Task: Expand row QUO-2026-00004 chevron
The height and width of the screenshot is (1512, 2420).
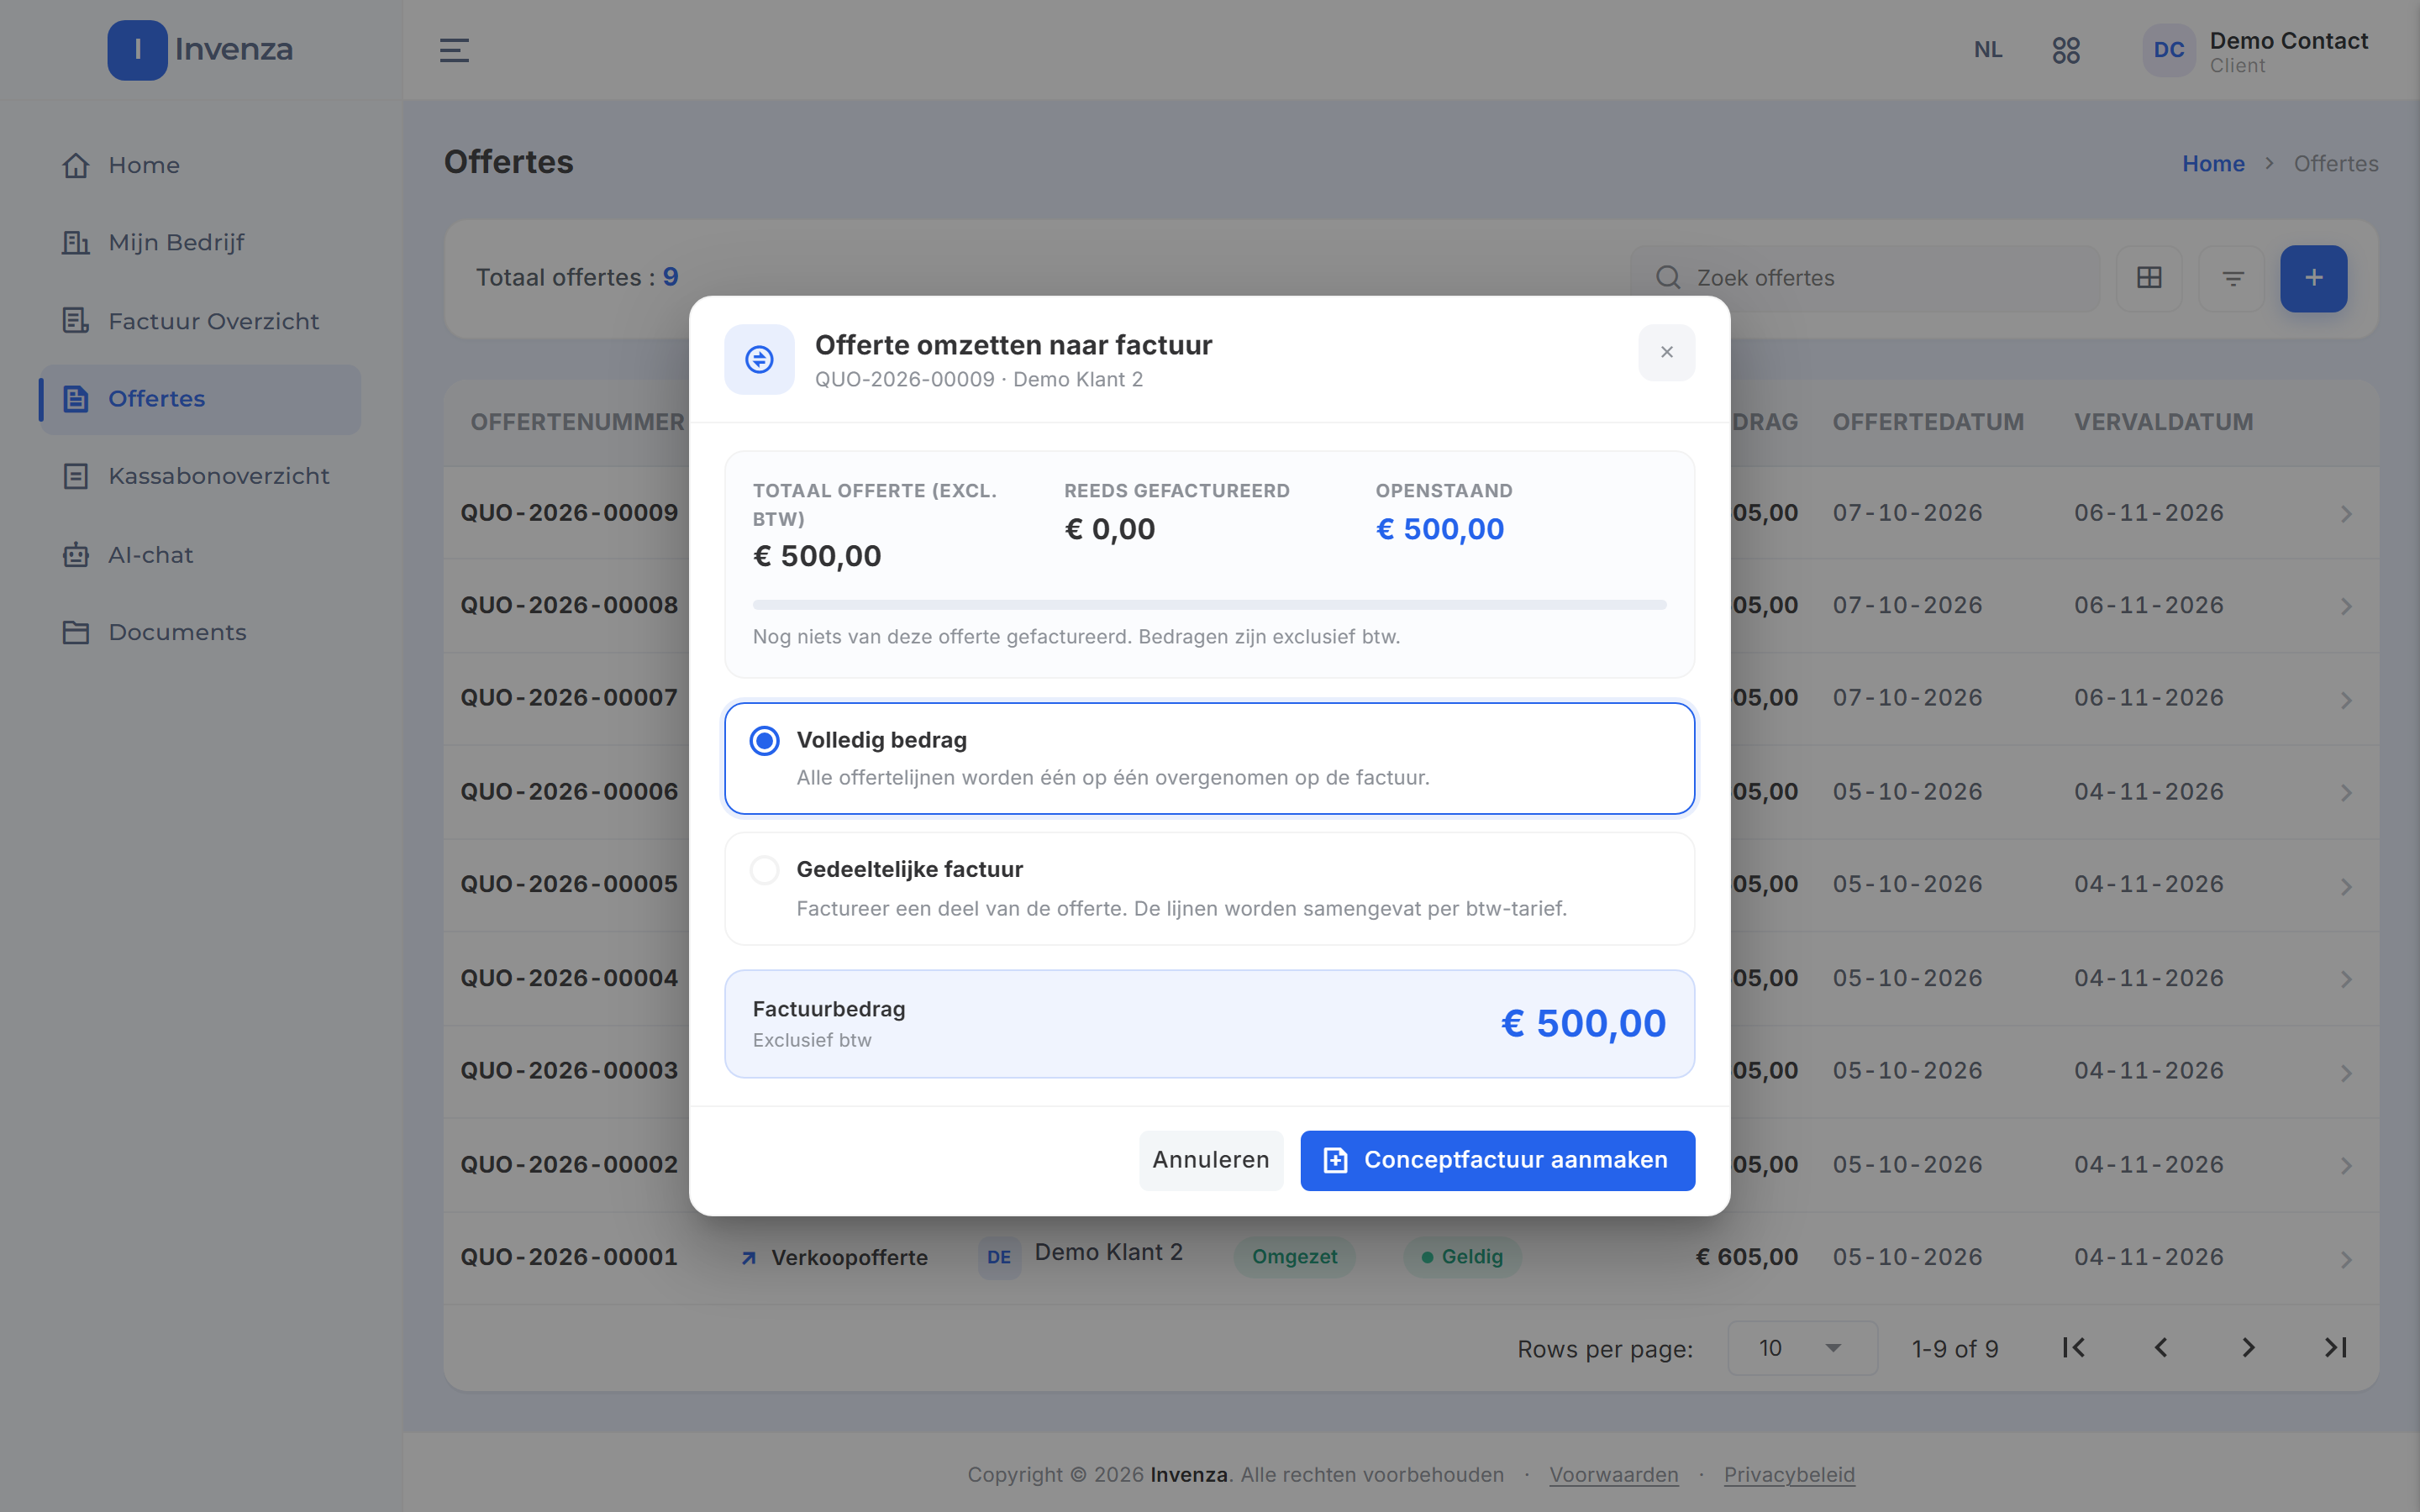Action: pyautogui.click(x=2346, y=979)
